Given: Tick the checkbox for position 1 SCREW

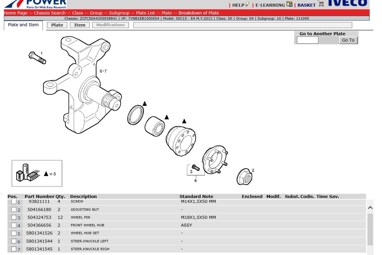Looking at the screenshot, I should [14, 202].
